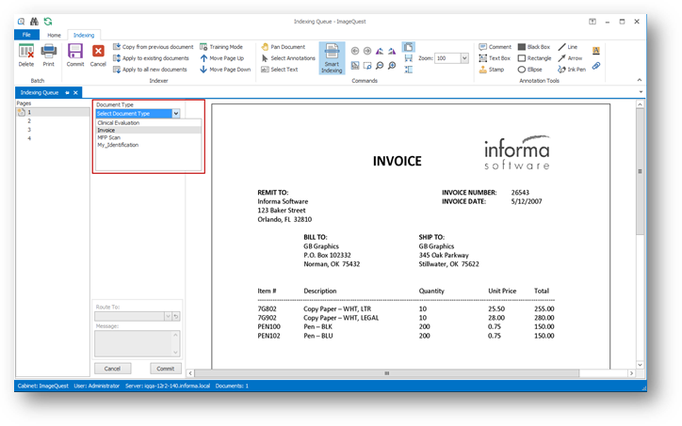Switch to the Indexing ribbon tab
This screenshot has height=426, width=682.
tap(84, 35)
